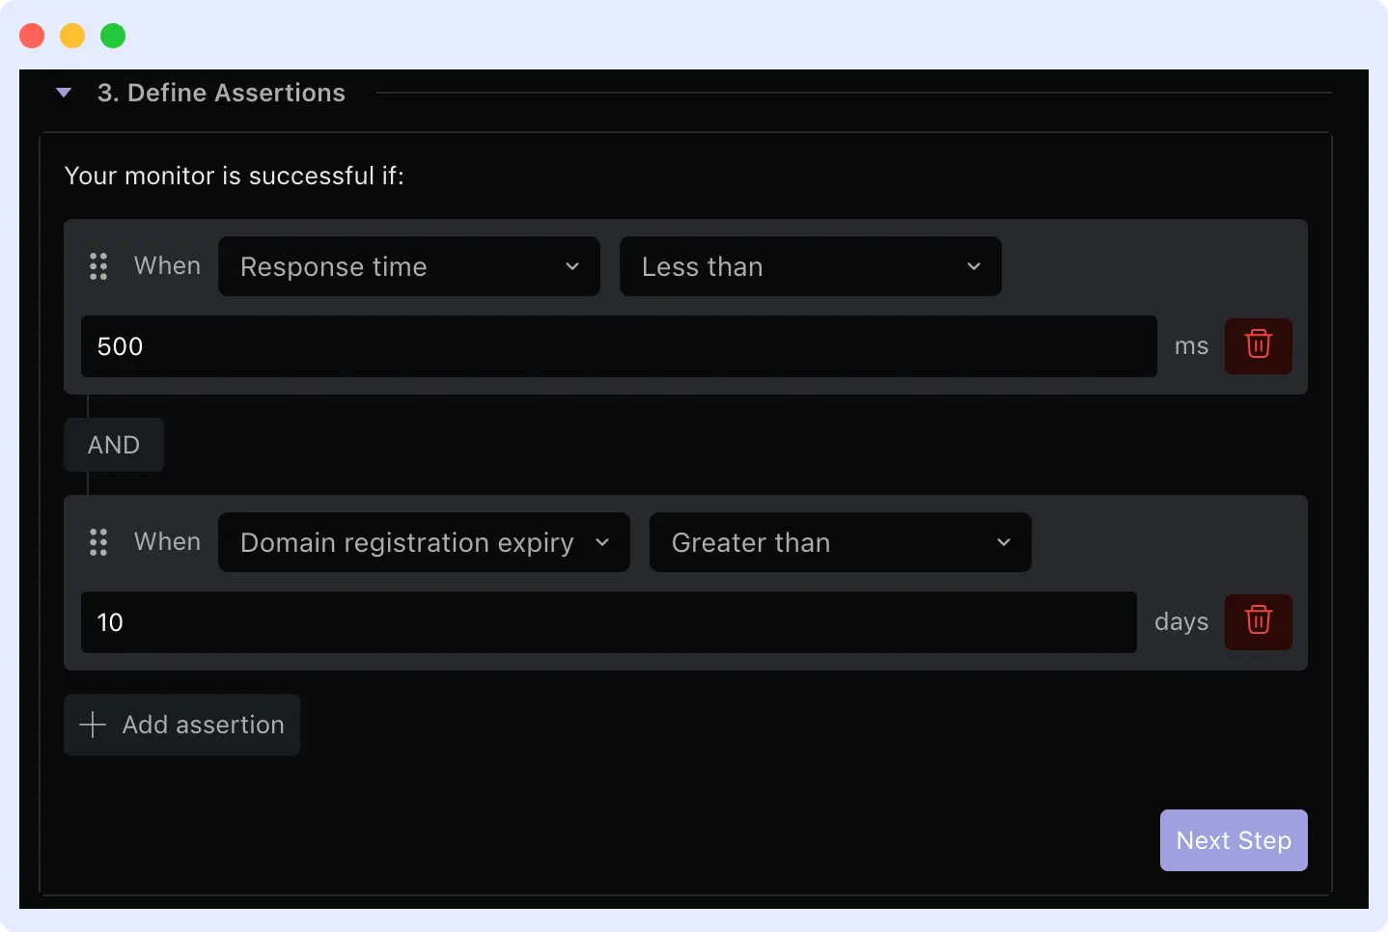
Task: Click the yellow minimize traffic light
Action: click(71, 35)
